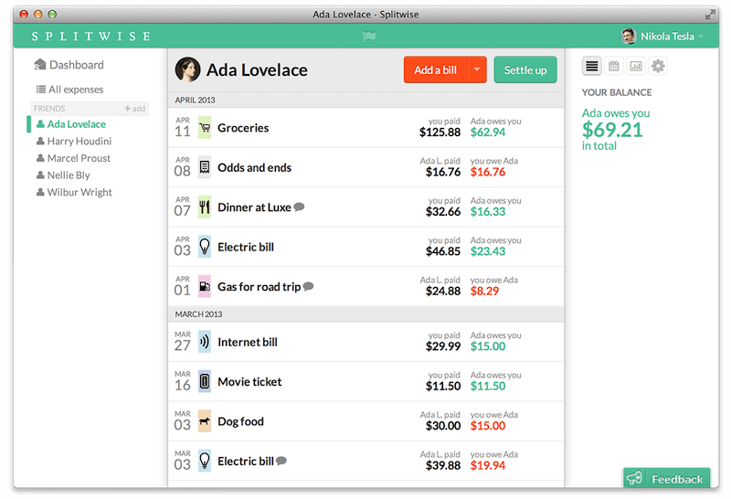Click the MARCH 2013 section header

(366, 313)
